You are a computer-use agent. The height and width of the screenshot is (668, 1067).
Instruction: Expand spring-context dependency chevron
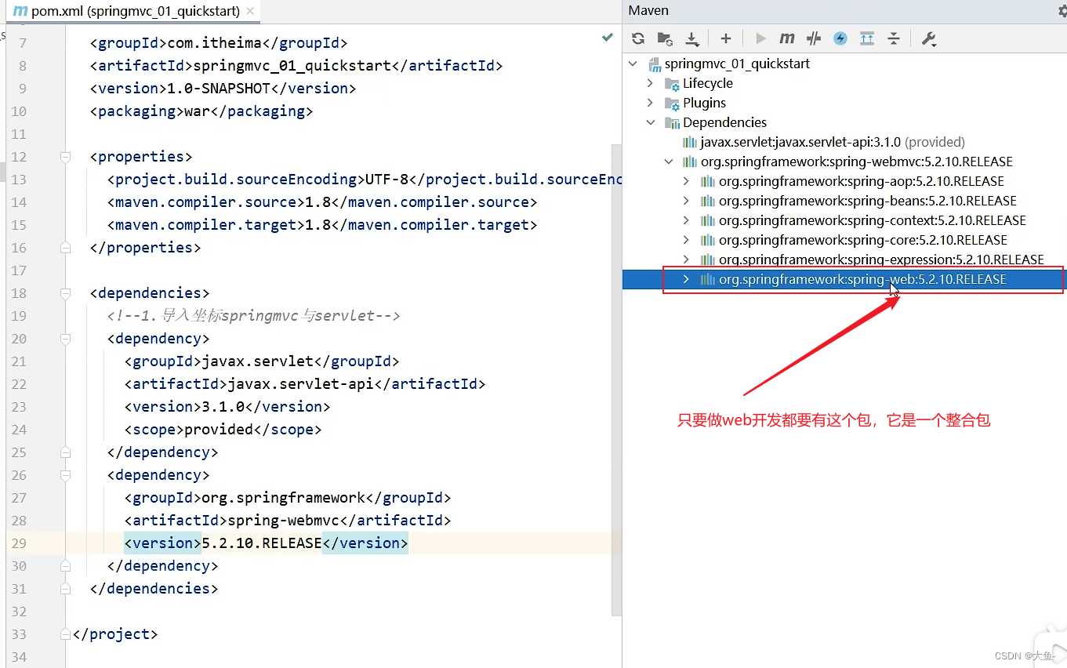pyautogui.click(x=686, y=220)
